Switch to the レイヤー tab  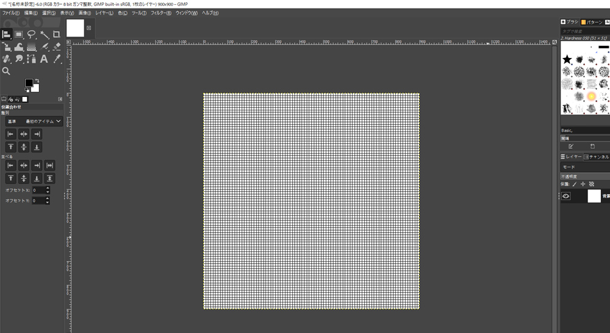[571, 157]
